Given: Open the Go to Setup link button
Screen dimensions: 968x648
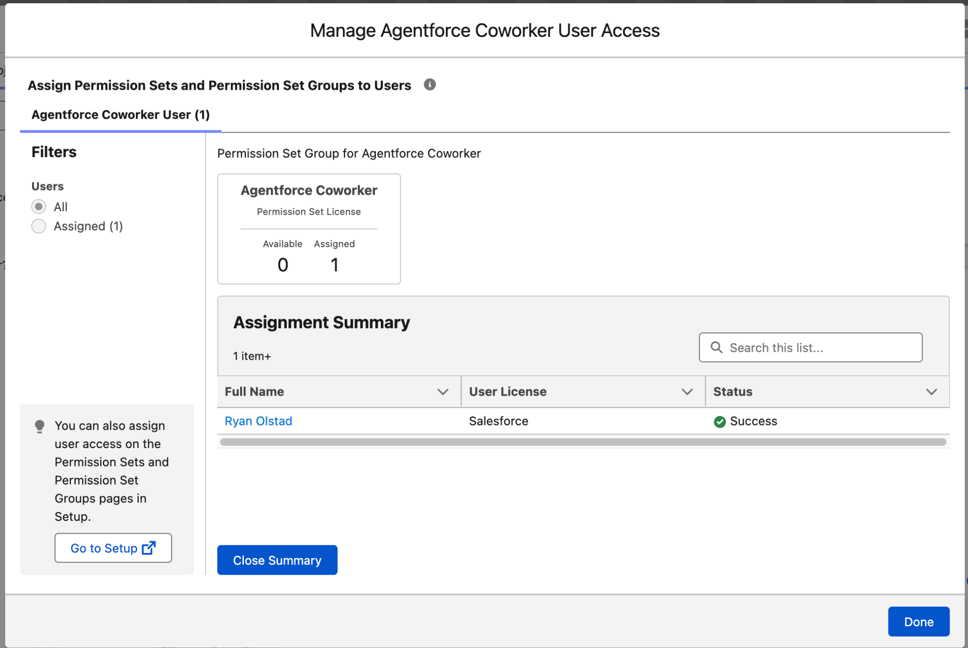Looking at the screenshot, I should (x=113, y=548).
